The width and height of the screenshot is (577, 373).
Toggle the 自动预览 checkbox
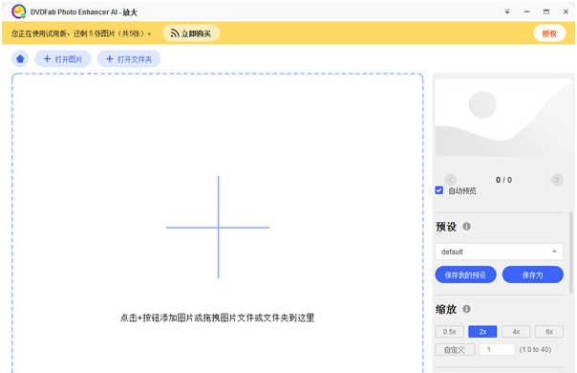click(439, 190)
